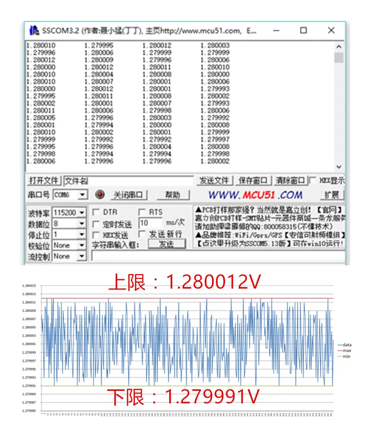The height and width of the screenshot is (434, 372).
Task: Click the 字符串输入框 label
Action: click(115, 245)
